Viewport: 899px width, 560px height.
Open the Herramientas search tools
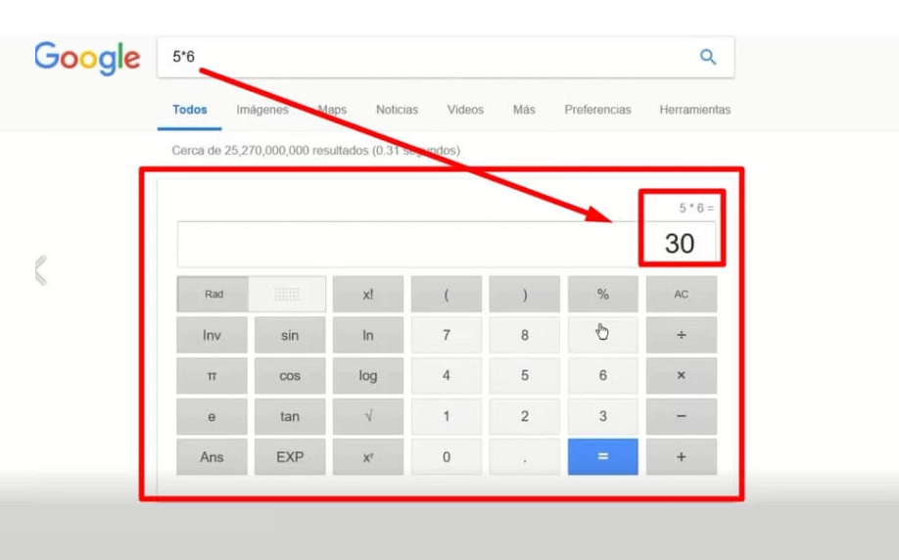694,110
